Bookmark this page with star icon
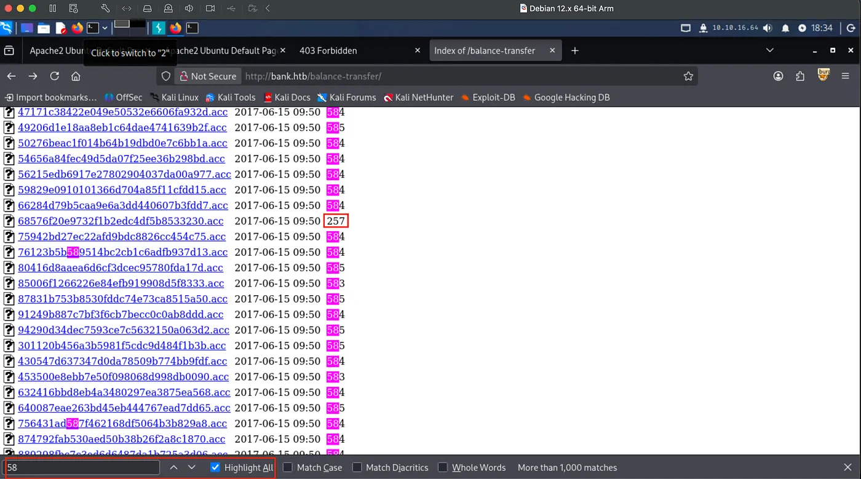861x479 pixels. click(688, 76)
